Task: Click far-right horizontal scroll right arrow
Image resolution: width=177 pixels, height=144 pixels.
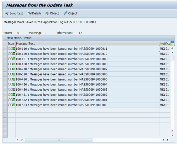Action: pyautogui.click(x=168, y=140)
